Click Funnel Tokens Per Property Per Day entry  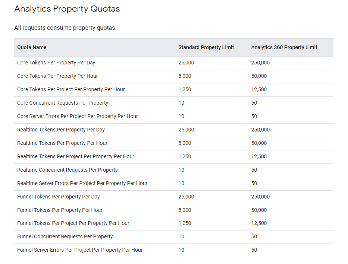tap(58, 197)
